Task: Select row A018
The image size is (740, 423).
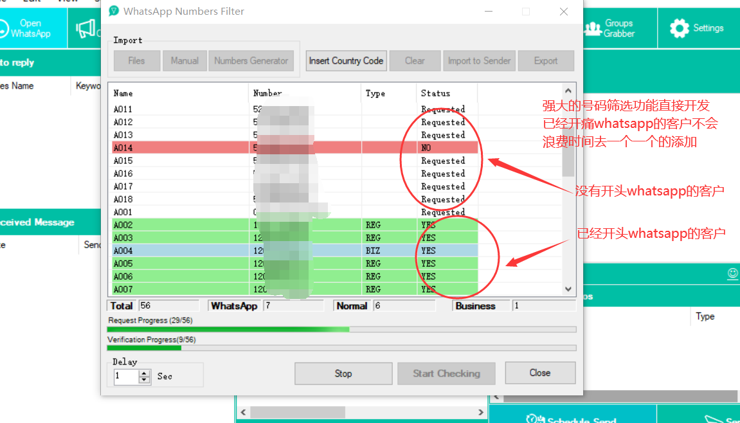Action: [x=295, y=199]
